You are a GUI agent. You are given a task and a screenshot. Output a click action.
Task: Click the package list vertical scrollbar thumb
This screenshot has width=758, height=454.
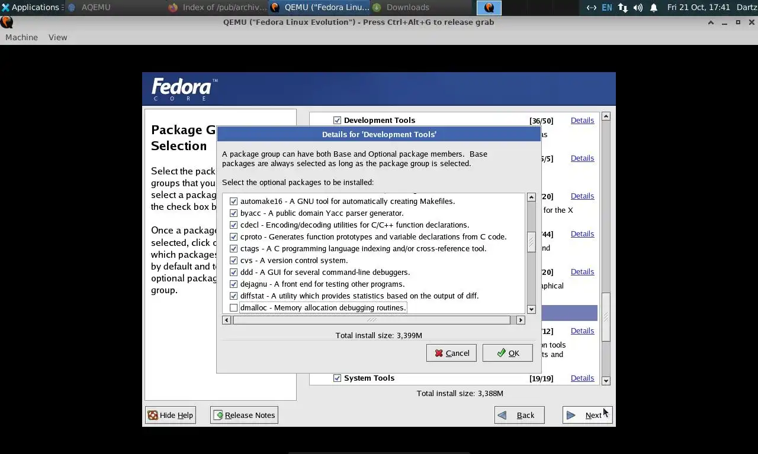531,242
